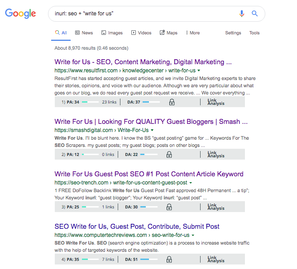Click the voice search microphone icon
Viewport: 297px width, 269px height.
(241, 14)
